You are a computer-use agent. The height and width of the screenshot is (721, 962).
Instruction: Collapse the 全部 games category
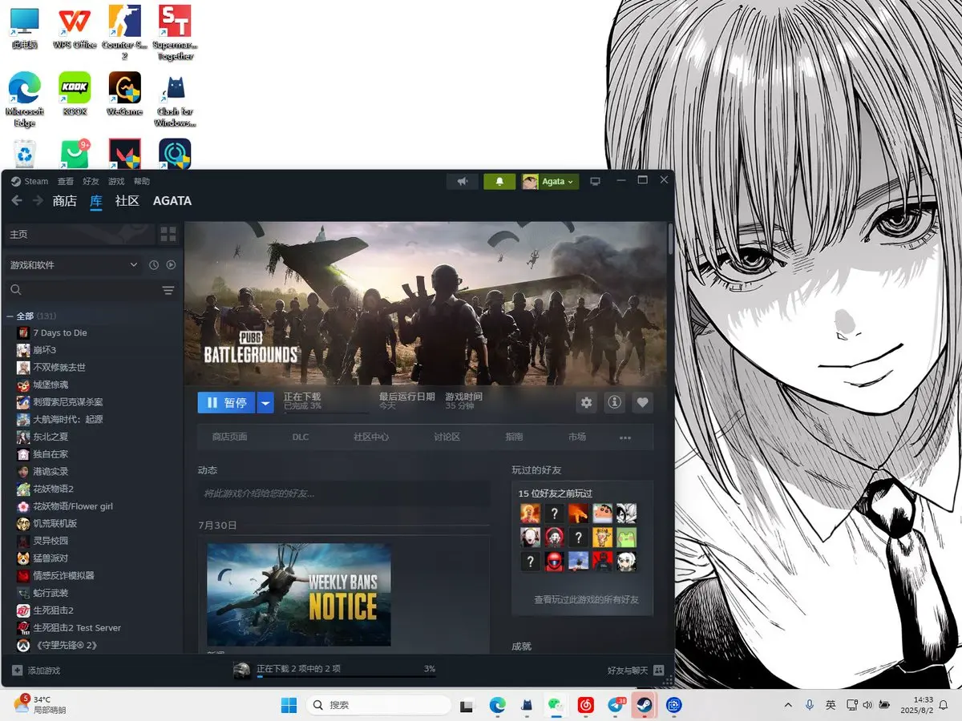10,316
